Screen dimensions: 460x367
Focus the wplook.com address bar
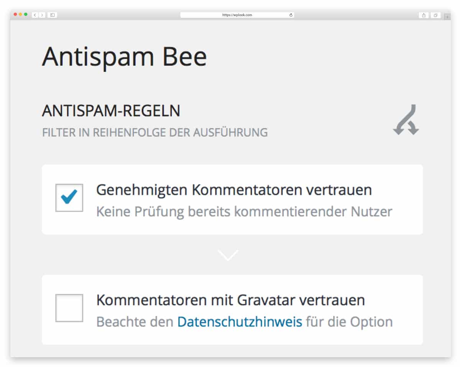coord(237,15)
